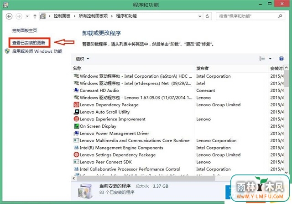Select 程序和功能 breadcrumb
Image resolution: width=292 pixels, height=204 pixels.
click(x=126, y=16)
